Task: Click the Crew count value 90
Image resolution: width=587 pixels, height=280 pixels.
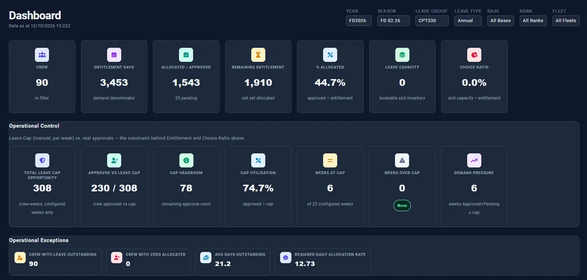Action: tap(42, 83)
